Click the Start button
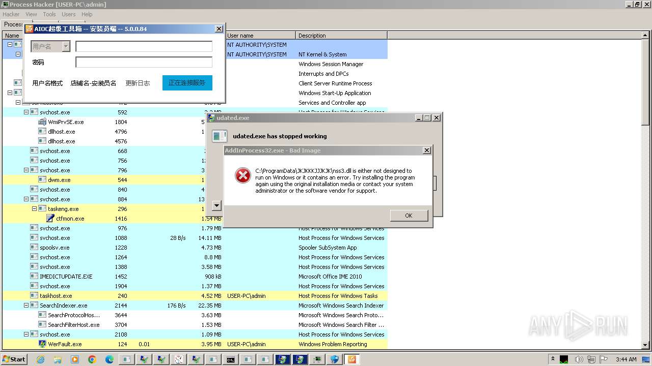The width and height of the screenshot is (652, 366). (14, 359)
